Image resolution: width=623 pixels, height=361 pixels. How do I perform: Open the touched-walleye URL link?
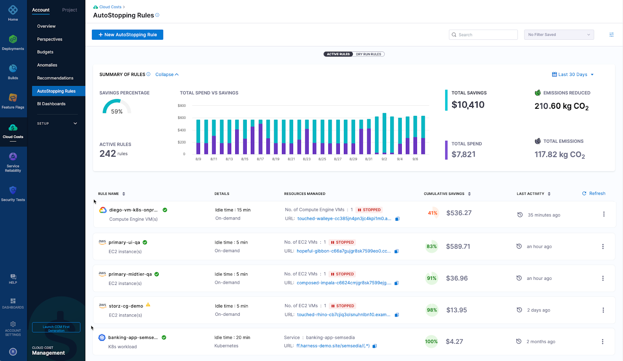(x=344, y=219)
